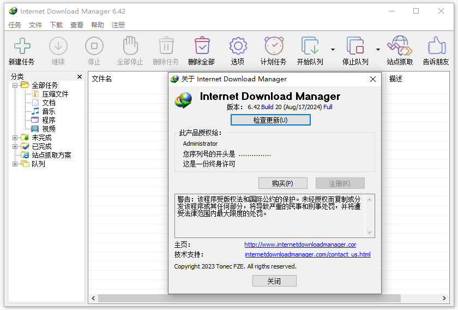Click the 继续 resume download icon
The height and width of the screenshot is (310, 458).
pyautogui.click(x=58, y=46)
